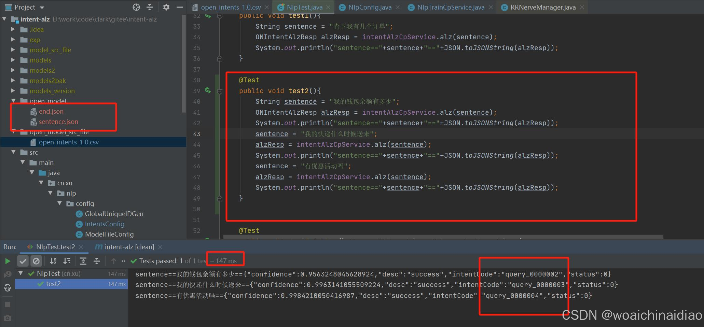The width and height of the screenshot is (704, 327).
Task: Collapse the java source folder
Action: [x=32, y=173]
